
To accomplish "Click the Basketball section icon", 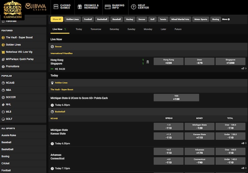I will 52,112.
